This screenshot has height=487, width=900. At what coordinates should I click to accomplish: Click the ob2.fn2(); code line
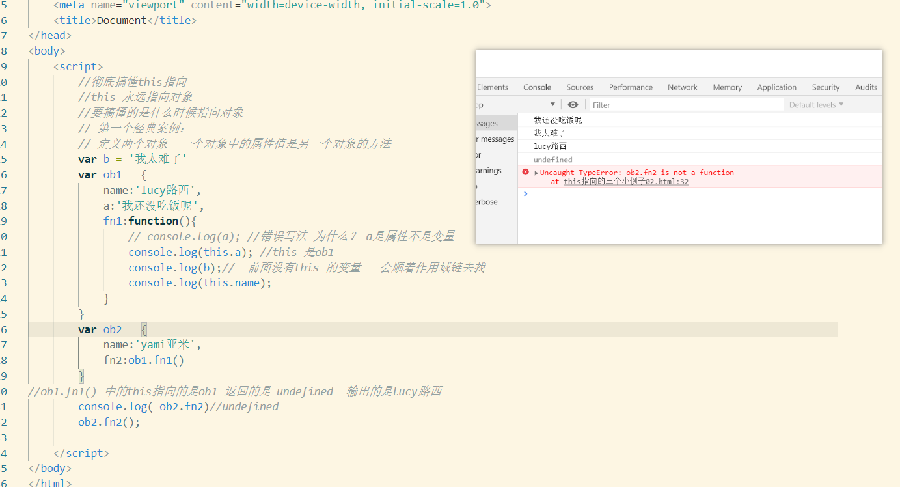pos(109,422)
